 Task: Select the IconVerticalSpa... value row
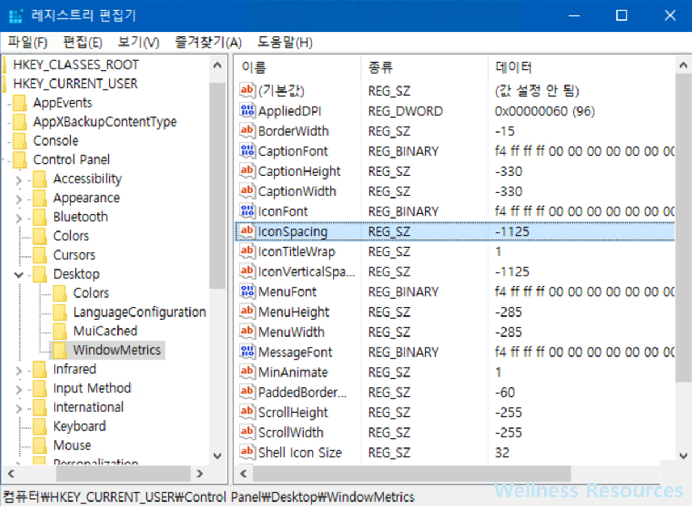pos(456,272)
